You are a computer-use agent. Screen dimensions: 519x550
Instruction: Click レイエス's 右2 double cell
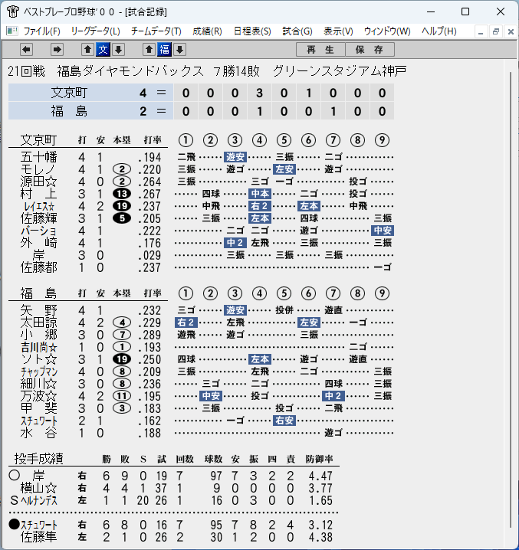259,206
